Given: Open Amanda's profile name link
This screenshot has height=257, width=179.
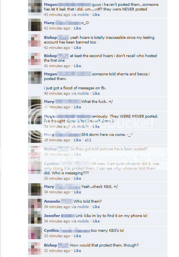Looking at the screenshot, I should (x=52, y=201).
